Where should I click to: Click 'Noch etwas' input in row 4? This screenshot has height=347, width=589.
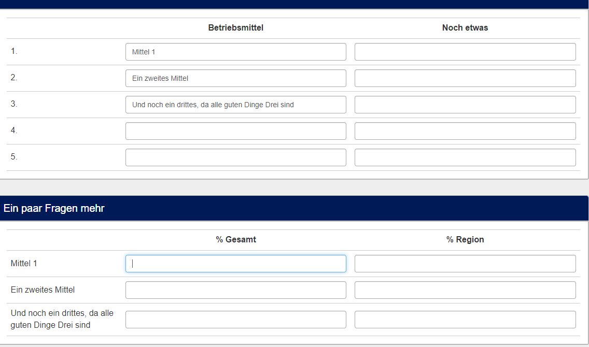point(465,131)
